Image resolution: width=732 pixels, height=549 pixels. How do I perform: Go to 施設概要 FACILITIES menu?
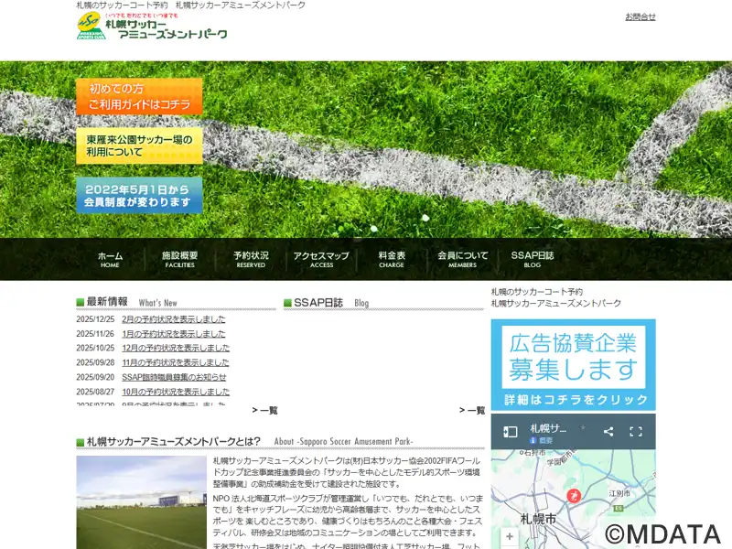179,259
